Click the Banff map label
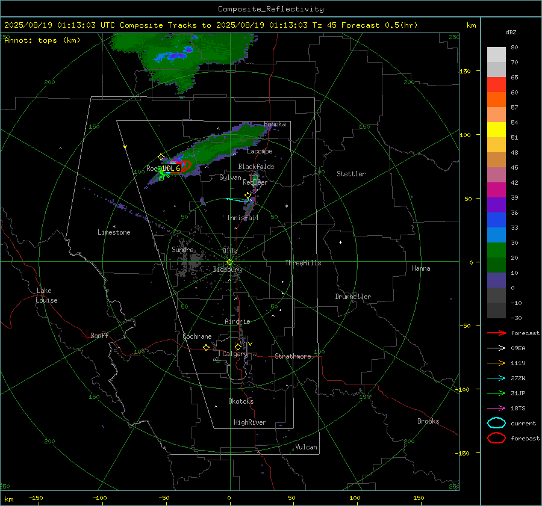 point(99,336)
